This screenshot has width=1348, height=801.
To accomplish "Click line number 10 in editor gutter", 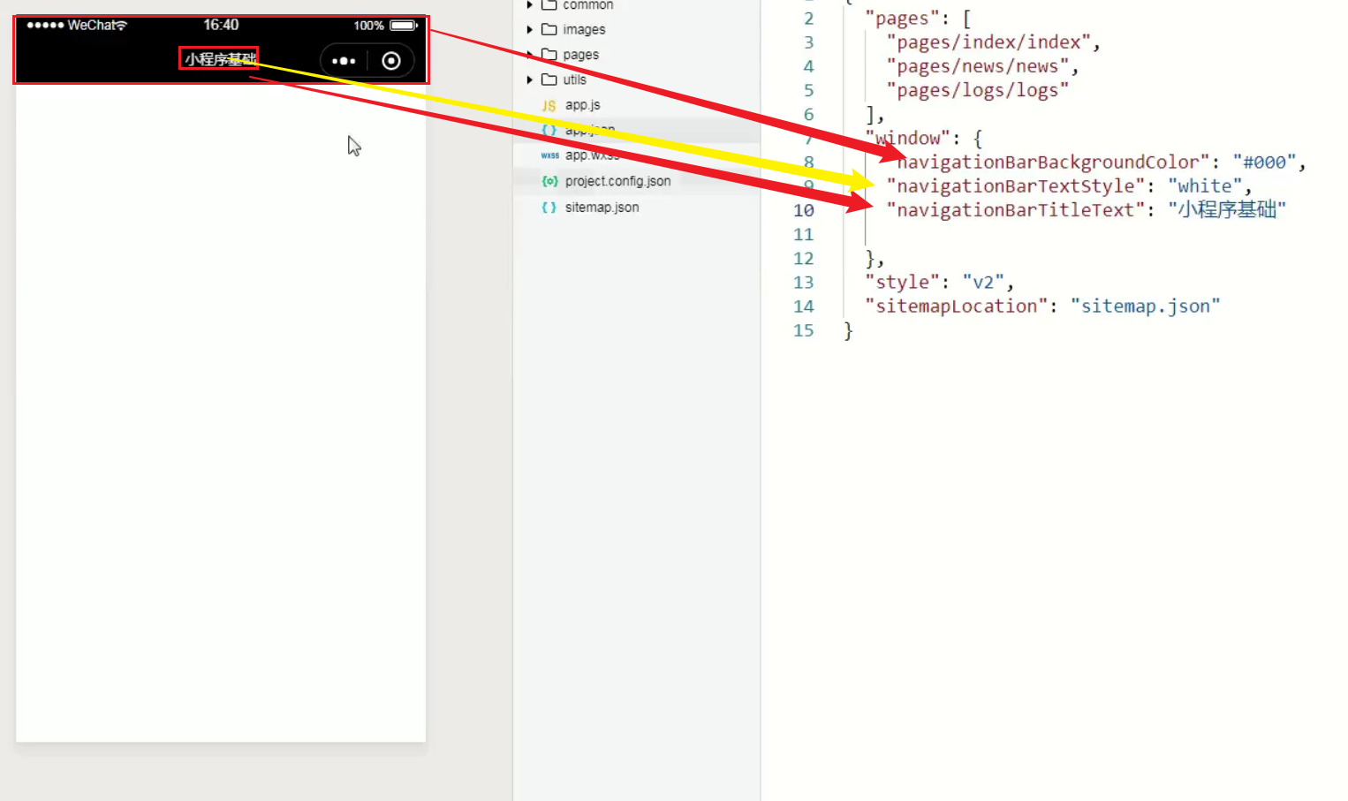I will click(x=803, y=210).
